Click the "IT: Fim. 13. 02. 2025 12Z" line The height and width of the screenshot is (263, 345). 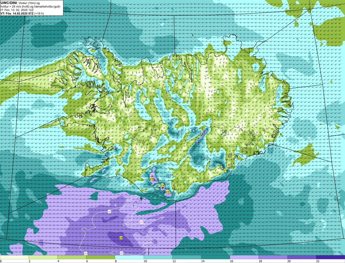(x=17, y=10)
